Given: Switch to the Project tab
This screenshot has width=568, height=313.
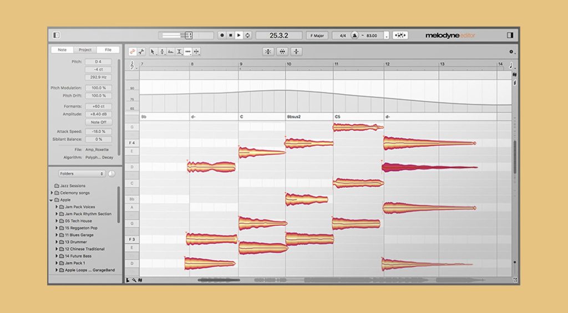Looking at the screenshot, I should [85, 50].
